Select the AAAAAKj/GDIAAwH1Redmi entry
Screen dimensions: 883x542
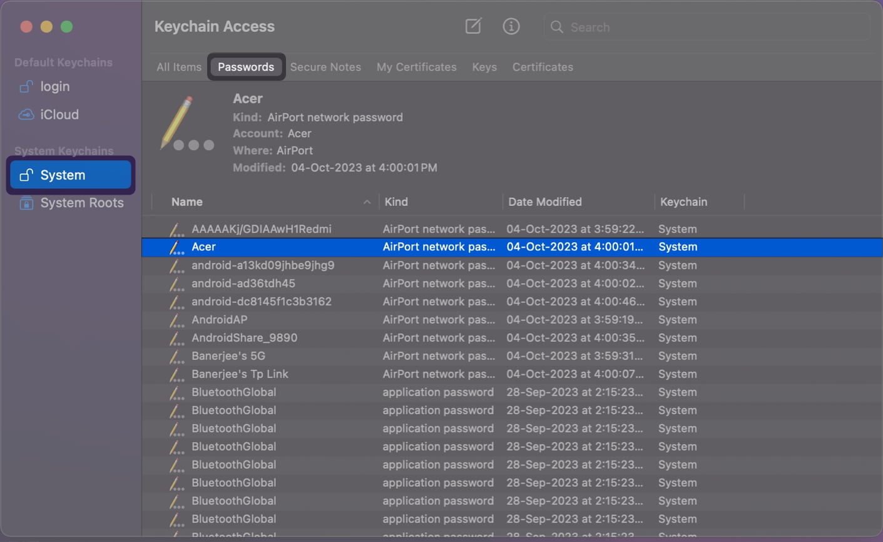tap(262, 229)
